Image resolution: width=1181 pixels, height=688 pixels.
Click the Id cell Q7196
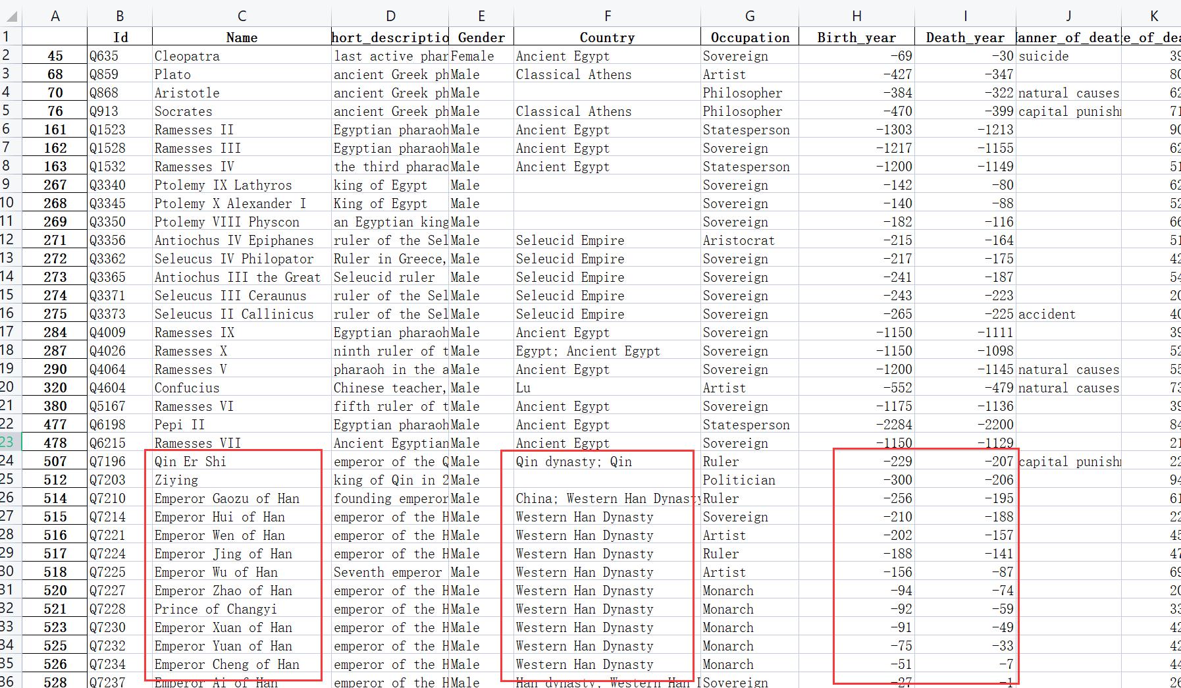[x=120, y=462]
